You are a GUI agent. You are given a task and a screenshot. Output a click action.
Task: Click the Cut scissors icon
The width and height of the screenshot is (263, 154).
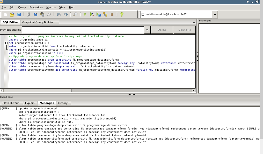[28, 14]
